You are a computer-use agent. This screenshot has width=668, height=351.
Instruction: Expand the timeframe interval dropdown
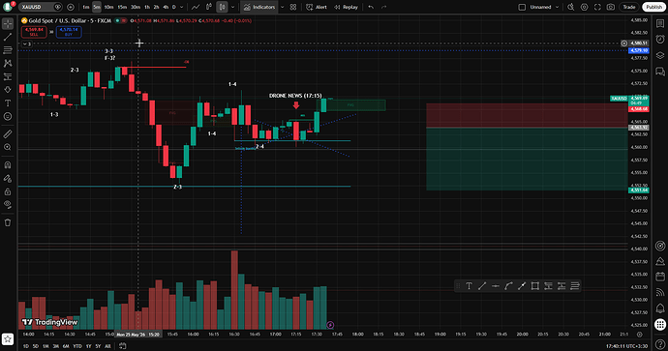click(x=181, y=7)
